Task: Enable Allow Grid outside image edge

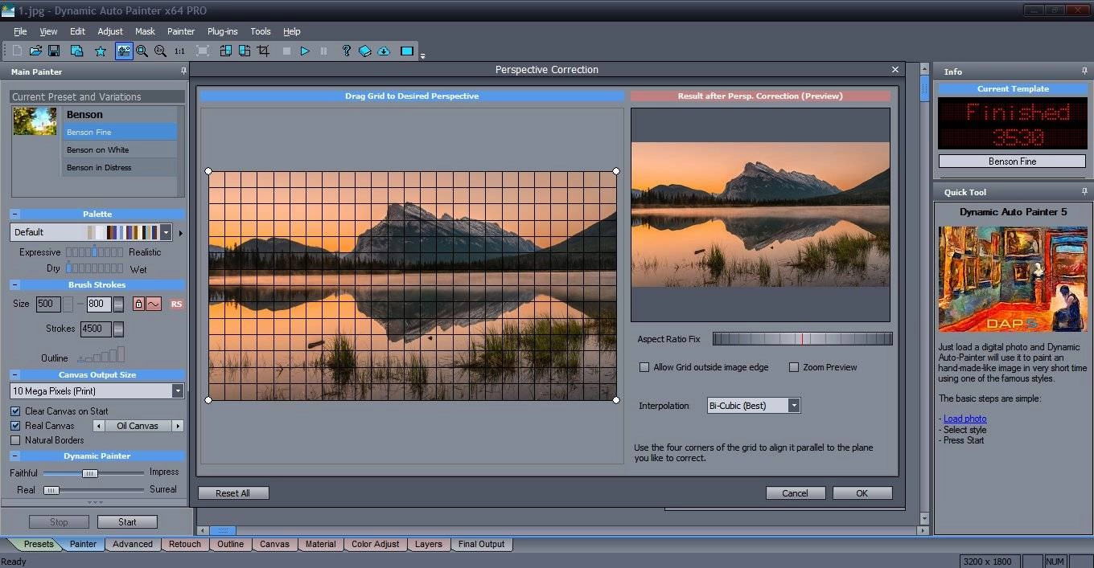Action: [644, 367]
